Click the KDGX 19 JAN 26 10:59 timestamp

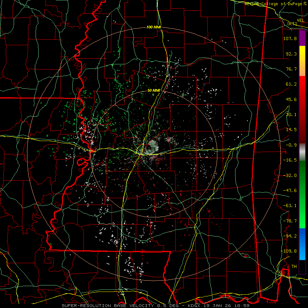pos(219,306)
